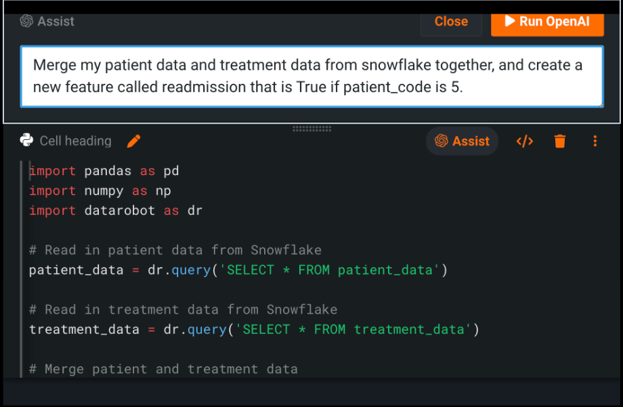Click the panel resize drag handle
623x407 pixels.
(x=311, y=127)
